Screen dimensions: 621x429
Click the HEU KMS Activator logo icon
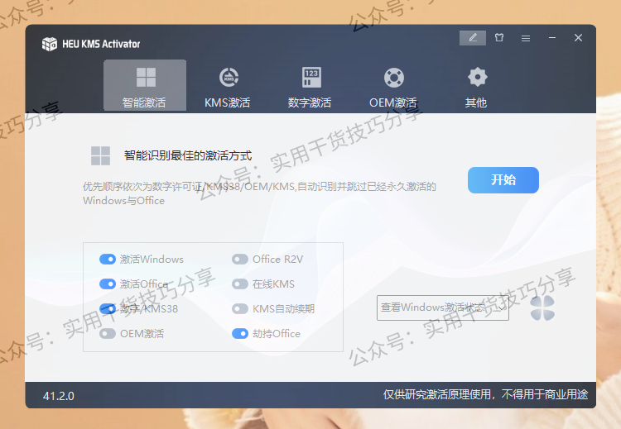tap(50, 44)
